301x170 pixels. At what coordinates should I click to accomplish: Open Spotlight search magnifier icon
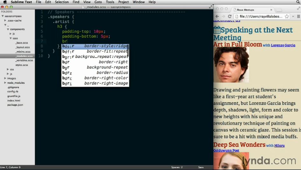click(298, 2)
